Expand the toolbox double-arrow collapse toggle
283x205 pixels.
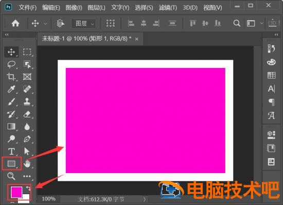7,35
